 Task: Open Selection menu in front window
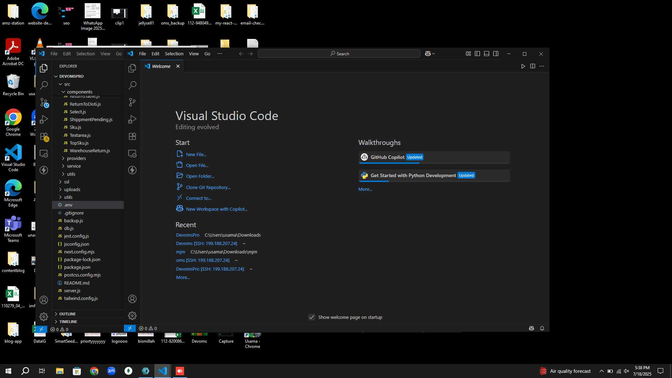(174, 54)
